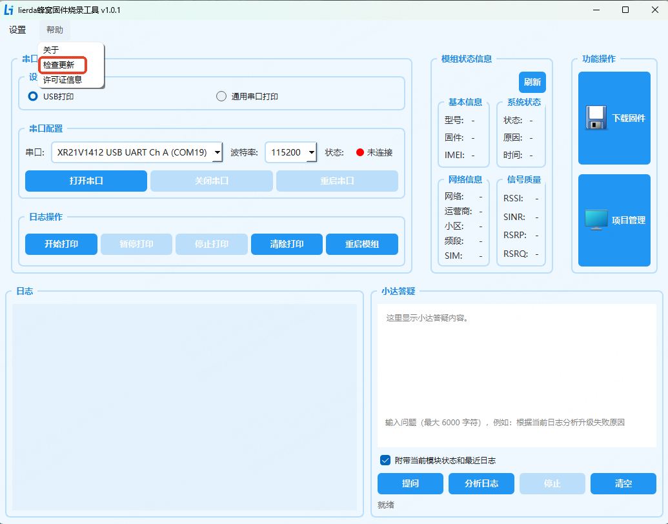Click the 固件: label in 基本信息
The width and height of the screenshot is (668, 524).
(x=454, y=137)
